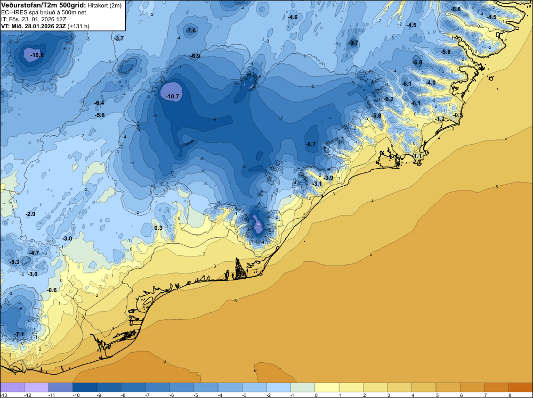Click the legend swatch between 4 and 5

click(424, 387)
